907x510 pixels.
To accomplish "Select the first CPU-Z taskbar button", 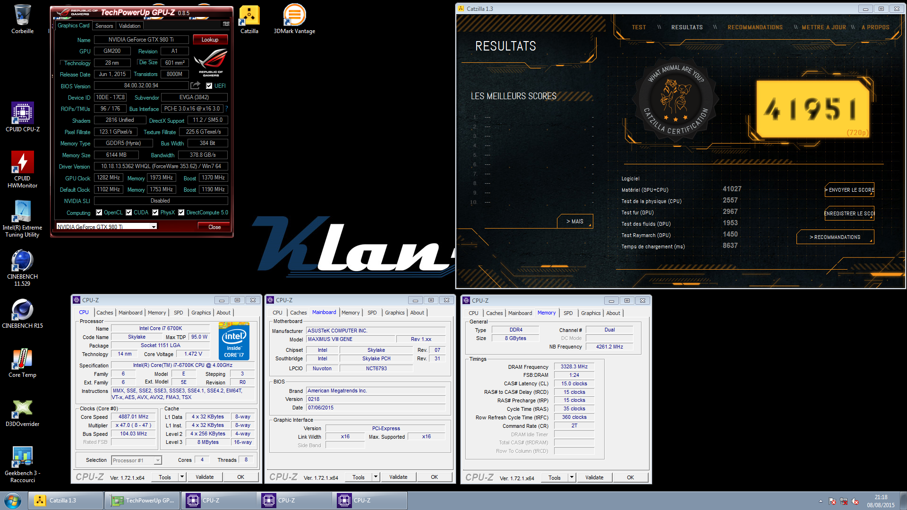I will pos(219,501).
